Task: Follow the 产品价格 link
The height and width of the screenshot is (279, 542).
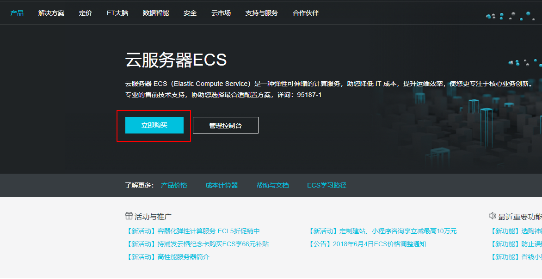Action: click(x=174, y=185)
